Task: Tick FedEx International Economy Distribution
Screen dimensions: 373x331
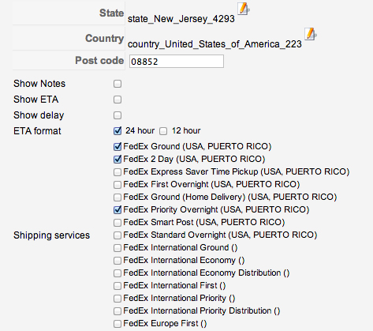Action: 117,273
